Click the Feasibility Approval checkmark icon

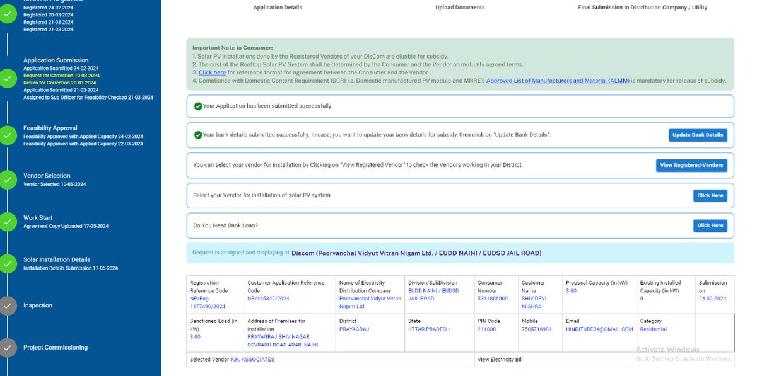(x=7, y=136)
